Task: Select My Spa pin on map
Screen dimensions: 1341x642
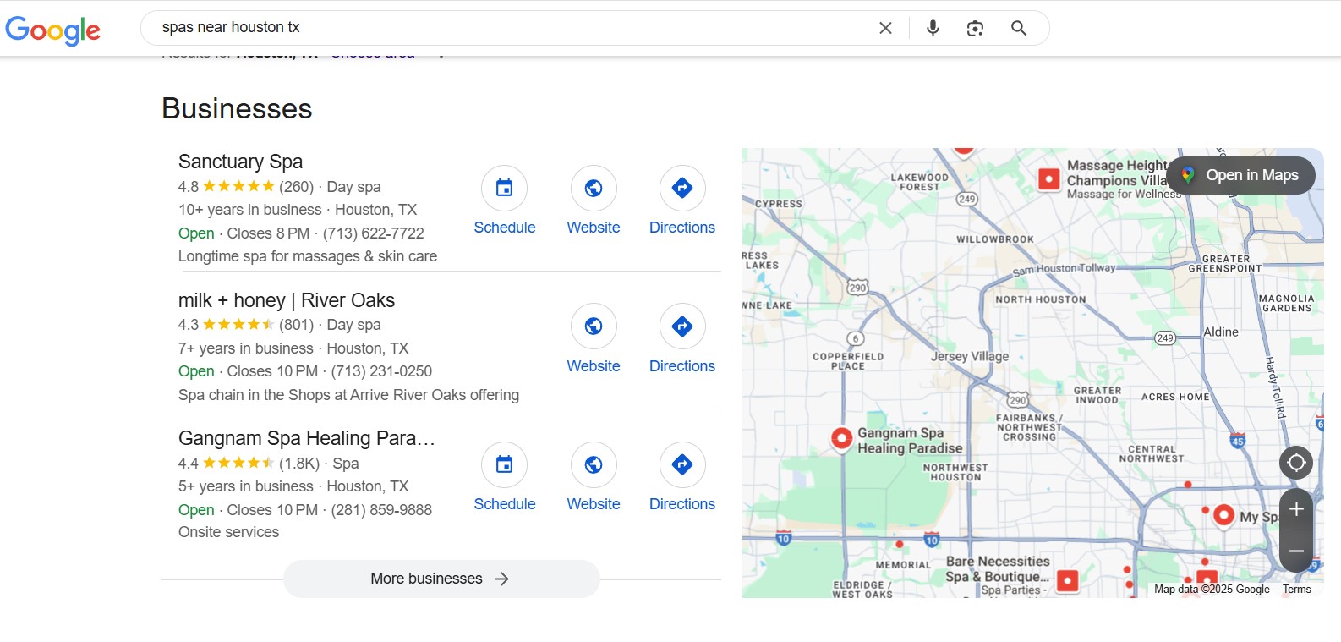Action: pos(1223,514)
